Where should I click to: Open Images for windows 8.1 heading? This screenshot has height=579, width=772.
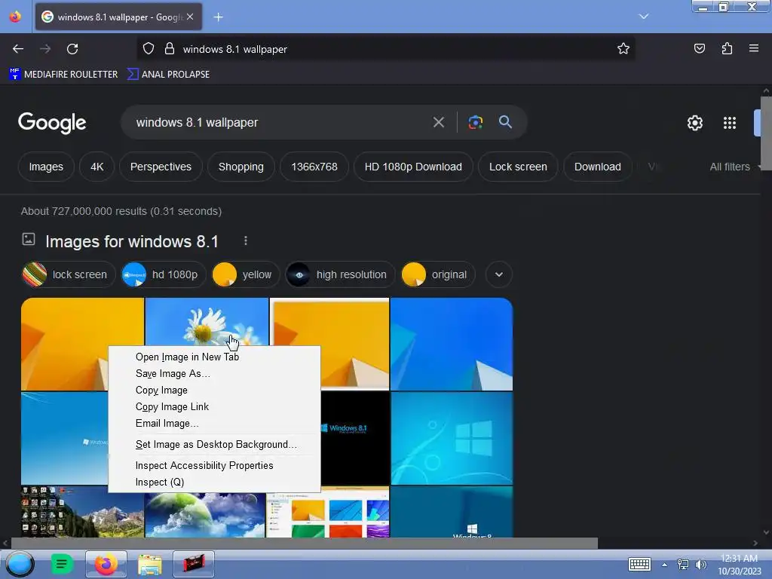(131, 241)
